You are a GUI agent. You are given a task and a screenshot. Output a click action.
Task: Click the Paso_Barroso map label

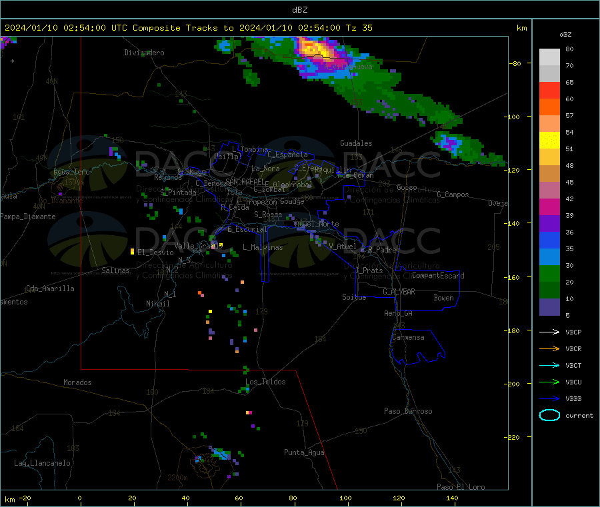(408, 411)
